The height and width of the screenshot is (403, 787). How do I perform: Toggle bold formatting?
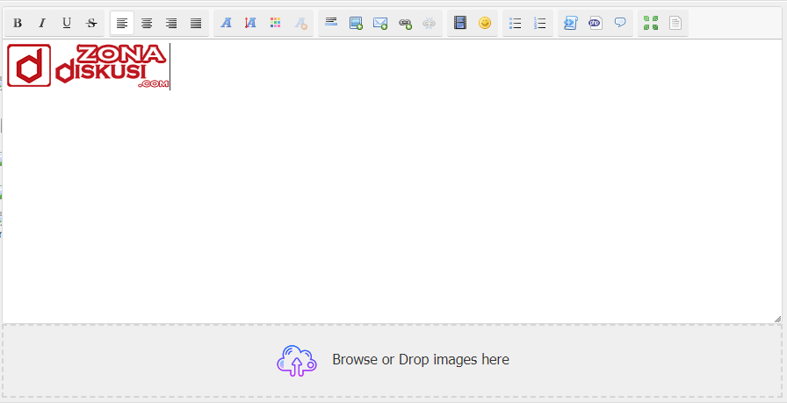[x=18, y=23]
